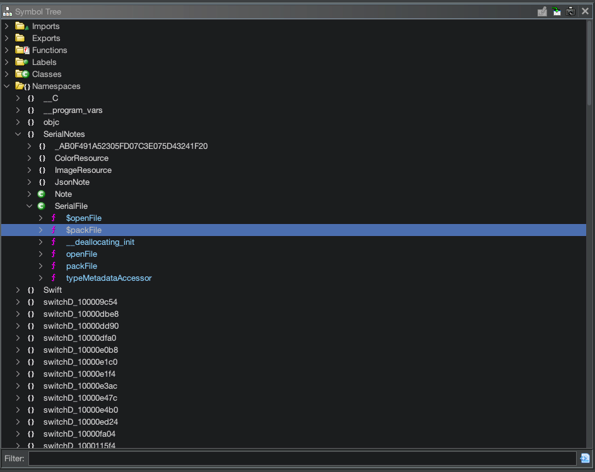Click the vertical scrollbar of the tree

pyautogui.click(x=589, y=63)
